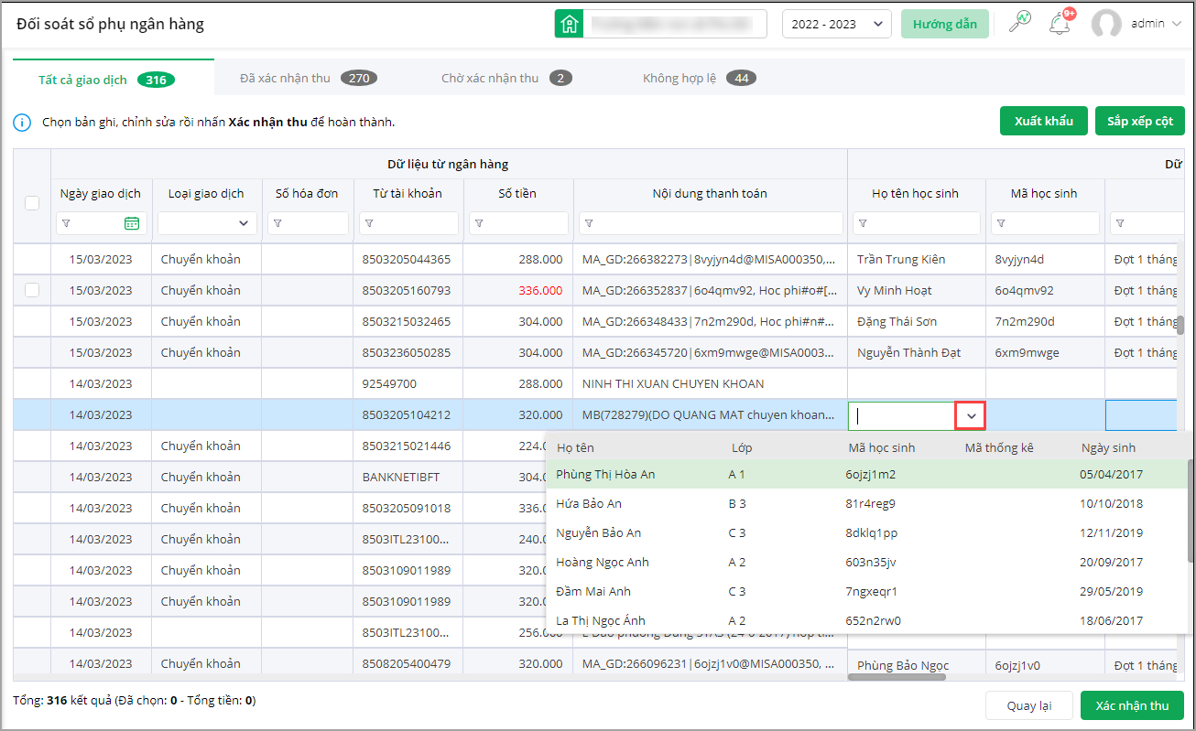Click the green home icon in header

tap(569, 24)
